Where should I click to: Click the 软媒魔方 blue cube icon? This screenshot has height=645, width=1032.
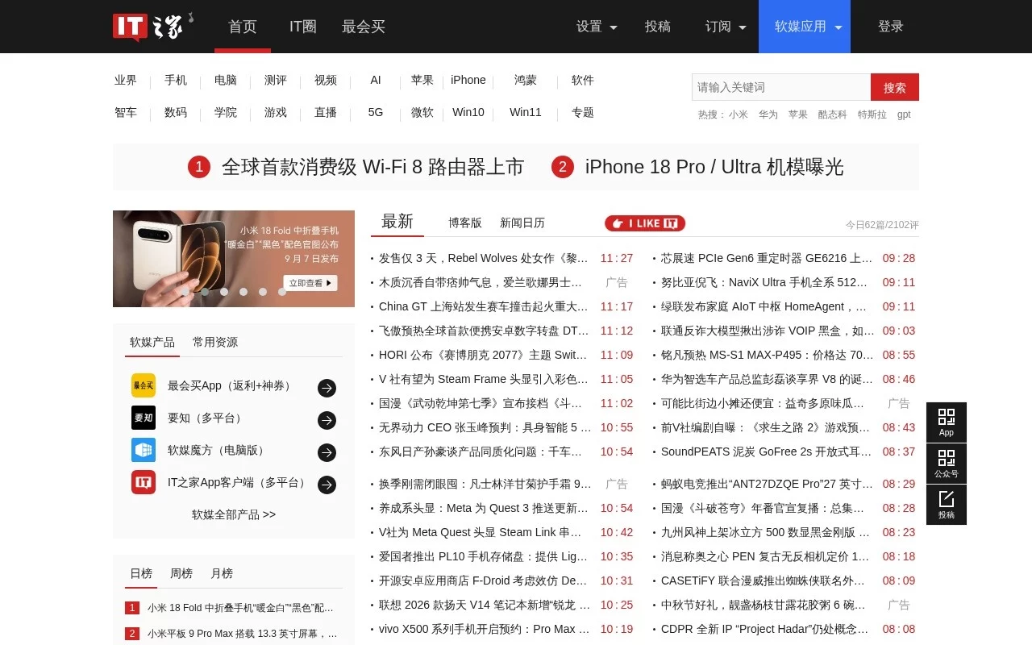pos(144,450)
